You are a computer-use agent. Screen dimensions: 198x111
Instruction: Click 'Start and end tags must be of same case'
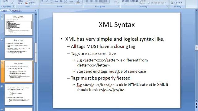click(x=111, y=71)
